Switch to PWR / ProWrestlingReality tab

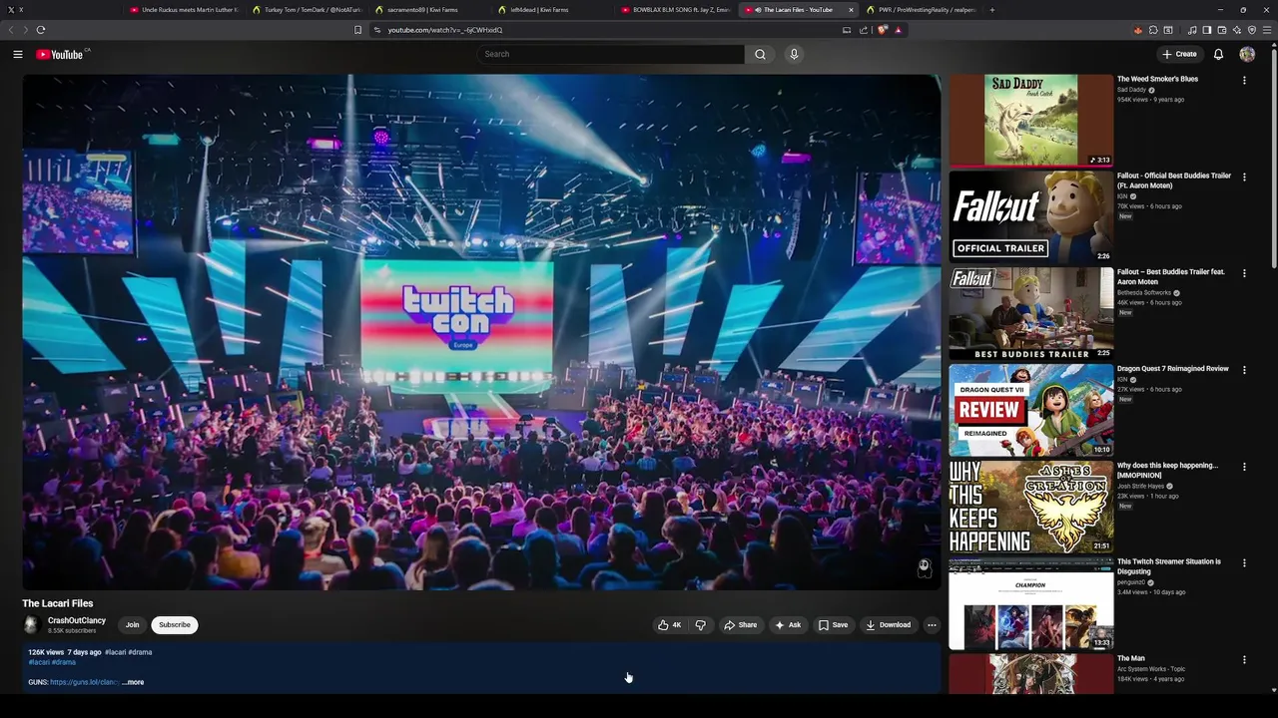point(921,10)
